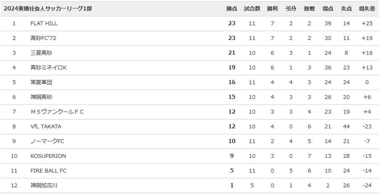The height and width of the screenshot is (194, 379).
Task: Click the 引分 column header
Action: pyautogui.click(x=291, y=9)
